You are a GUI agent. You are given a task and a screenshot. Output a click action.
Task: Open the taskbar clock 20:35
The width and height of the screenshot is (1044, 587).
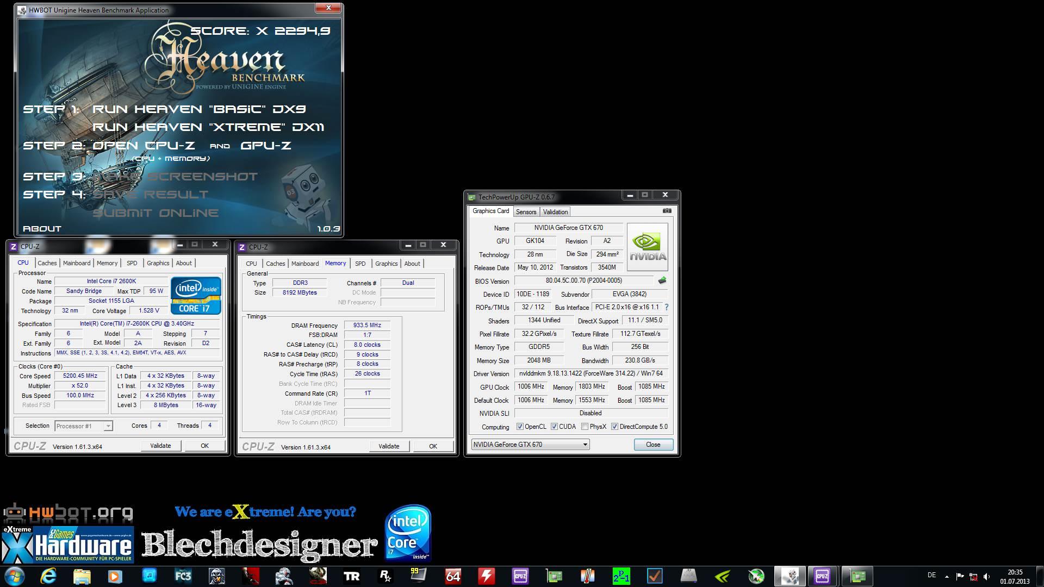pos(1015,577)
